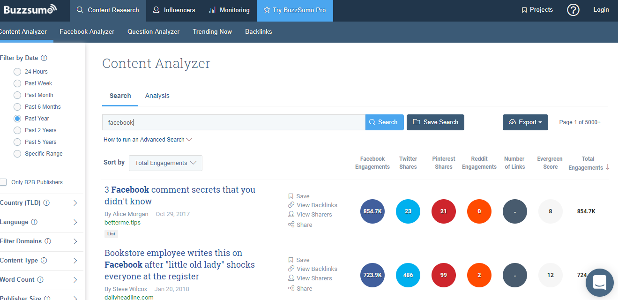This screenshot has height=300, width=618.
Task: Click the search input field containing facebook
Action: pos(233,122)
